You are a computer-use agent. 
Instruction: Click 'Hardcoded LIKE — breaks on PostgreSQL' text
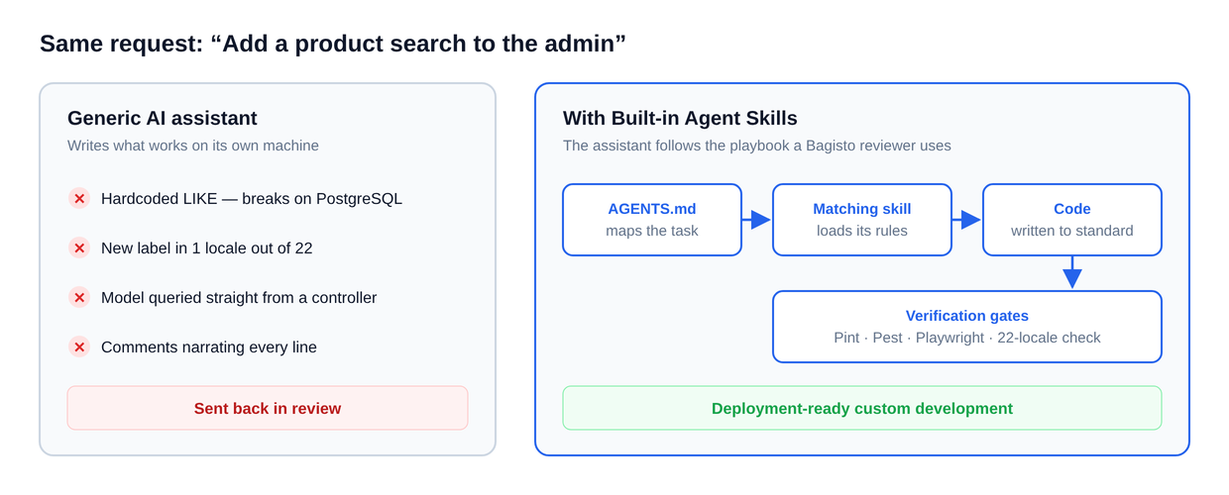pos(252,198)
